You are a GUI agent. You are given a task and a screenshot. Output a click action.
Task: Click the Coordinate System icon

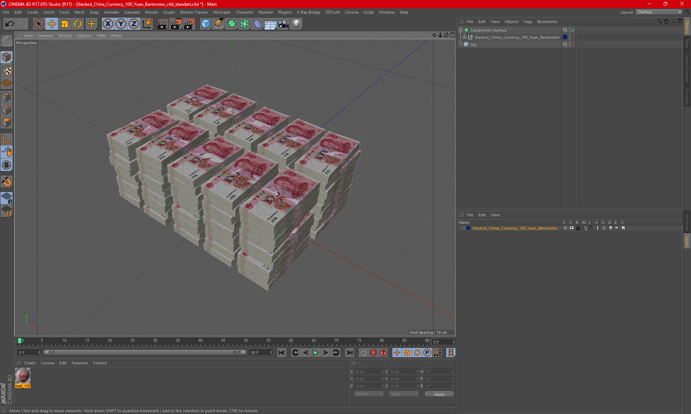[x=147, y=24]
